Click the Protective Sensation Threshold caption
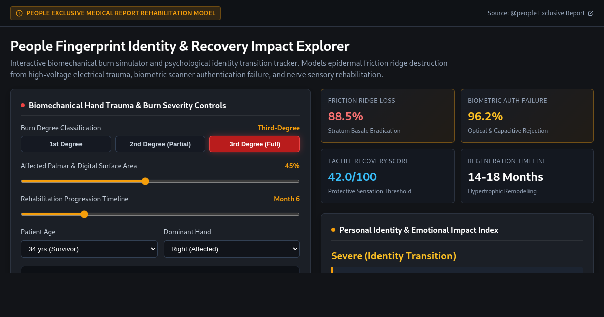Viewport: 604px width, 317px height. (x=369, y=191)
